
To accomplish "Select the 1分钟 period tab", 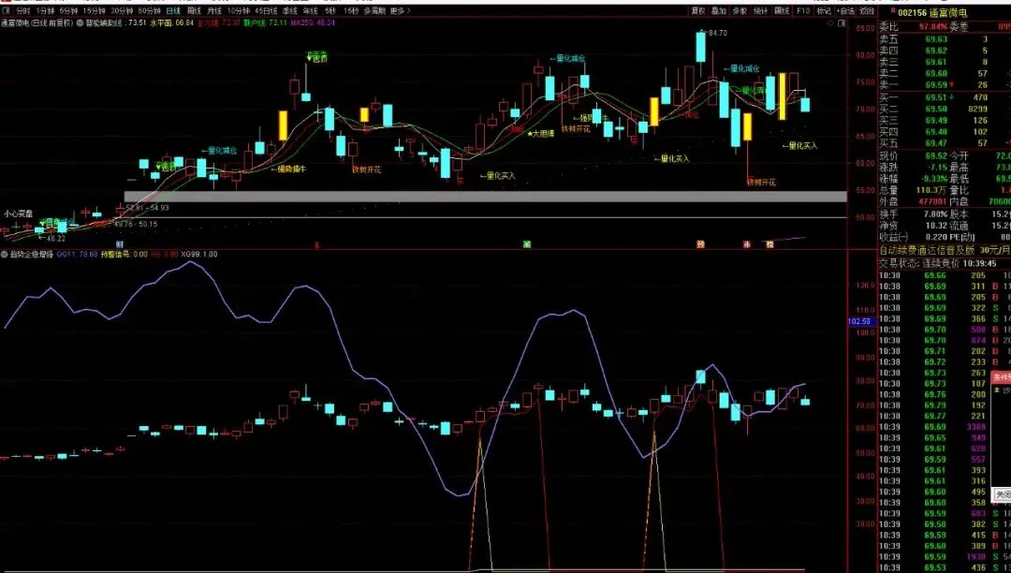I will [46, 11].
